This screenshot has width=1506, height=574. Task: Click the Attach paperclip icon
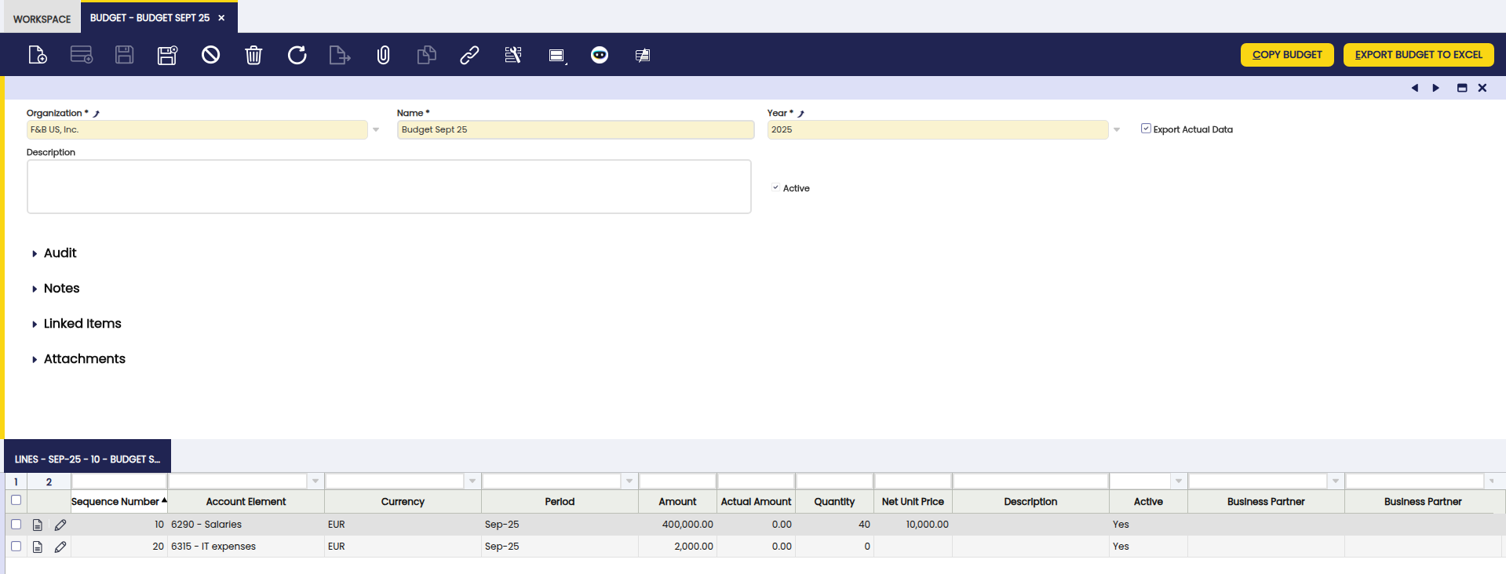click(x=383, y=55)
